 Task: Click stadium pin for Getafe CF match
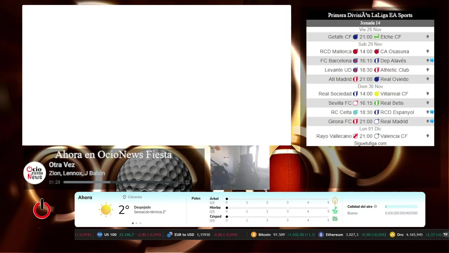(428, 37)
